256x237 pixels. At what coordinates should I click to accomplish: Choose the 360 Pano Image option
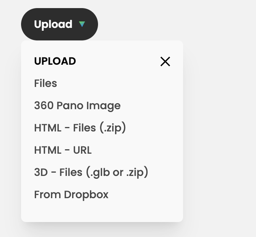(77, 106)
